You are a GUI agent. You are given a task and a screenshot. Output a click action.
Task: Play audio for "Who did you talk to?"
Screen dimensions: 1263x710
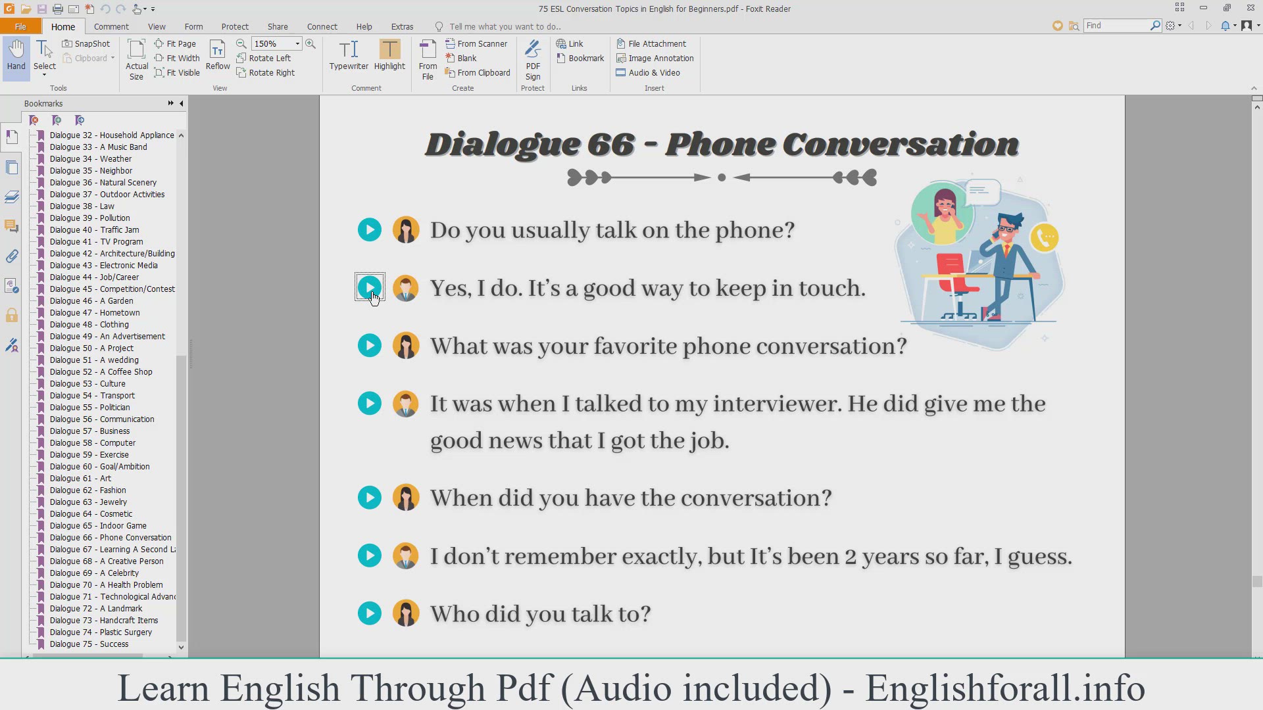[x=370, y=613]
